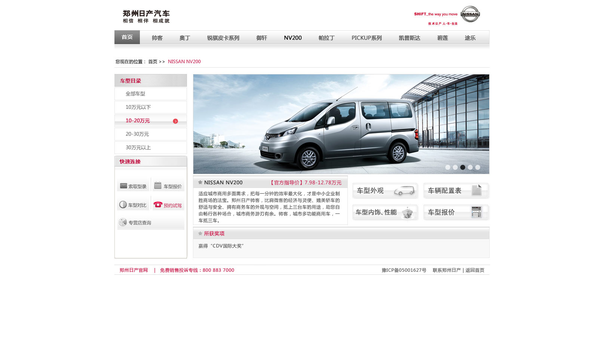Select the second carousel slide dot
The image size is (607, 354).
[455, 167]
